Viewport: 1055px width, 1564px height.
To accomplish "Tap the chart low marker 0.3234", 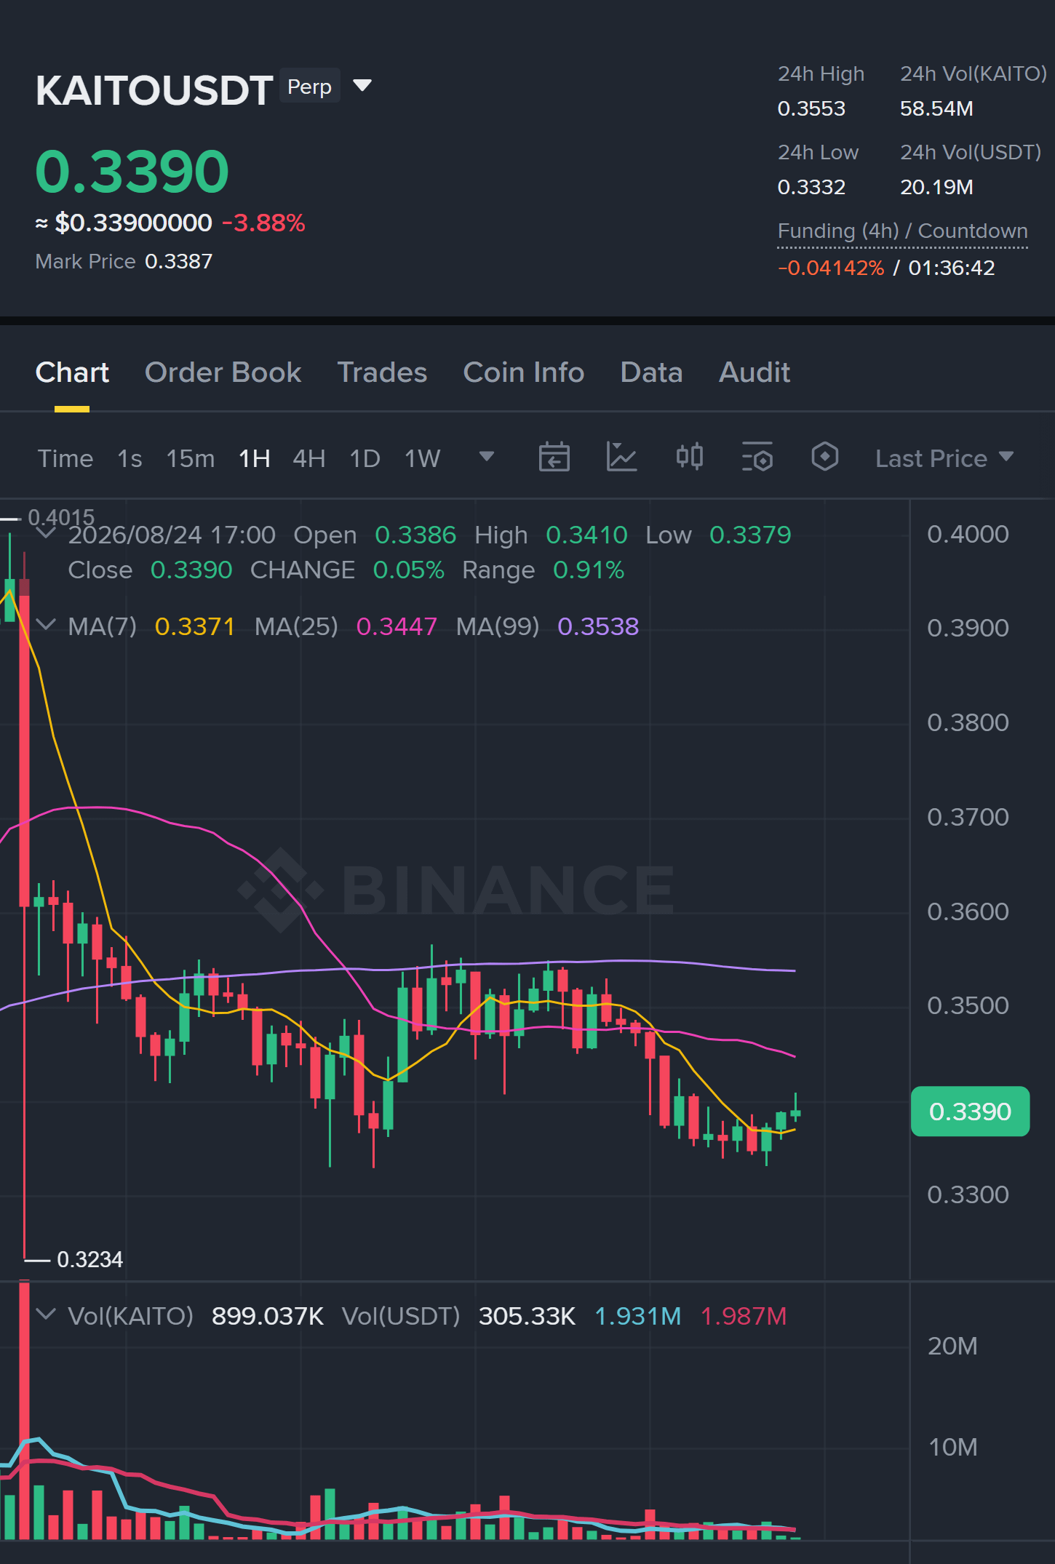I will pyautogui.click(x=89, y=1260).
